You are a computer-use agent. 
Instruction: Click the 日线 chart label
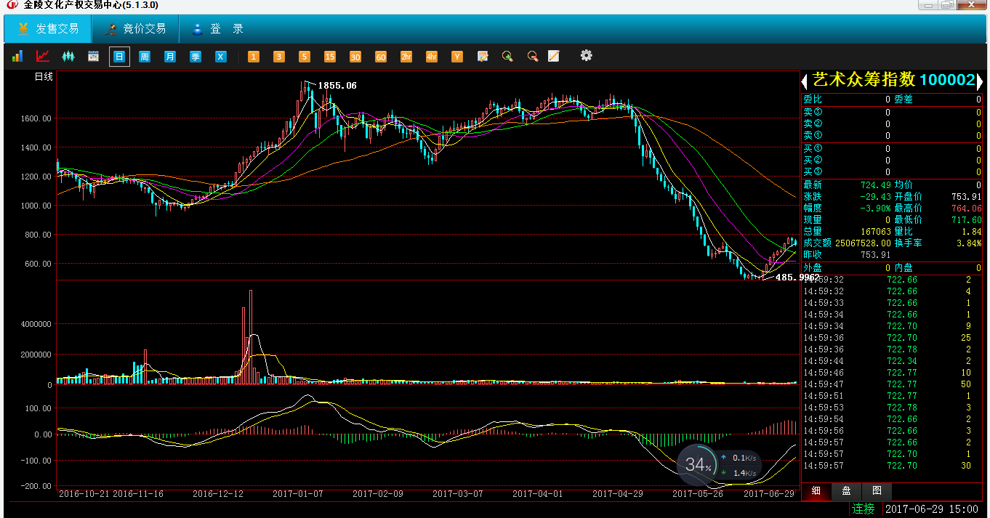coord(44,76)
